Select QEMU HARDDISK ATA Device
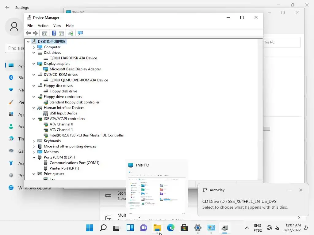This screenshot has height=235, width=314. 73,58
